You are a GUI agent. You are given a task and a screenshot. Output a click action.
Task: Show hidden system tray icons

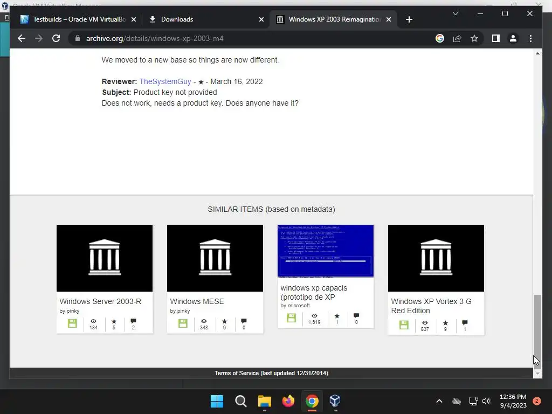[x=439, y=401]
